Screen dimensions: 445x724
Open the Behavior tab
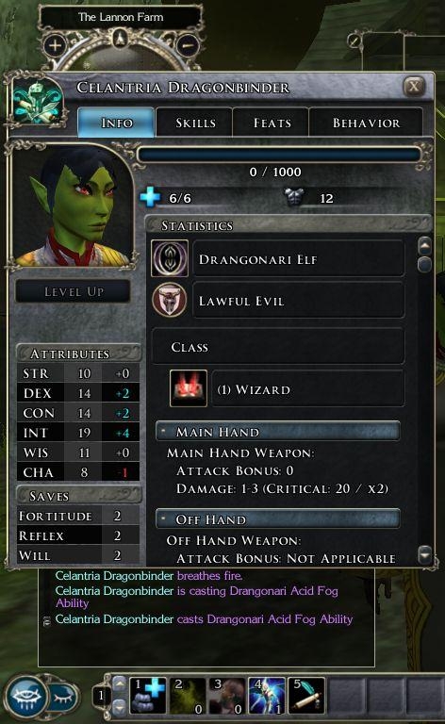[366, 123]
